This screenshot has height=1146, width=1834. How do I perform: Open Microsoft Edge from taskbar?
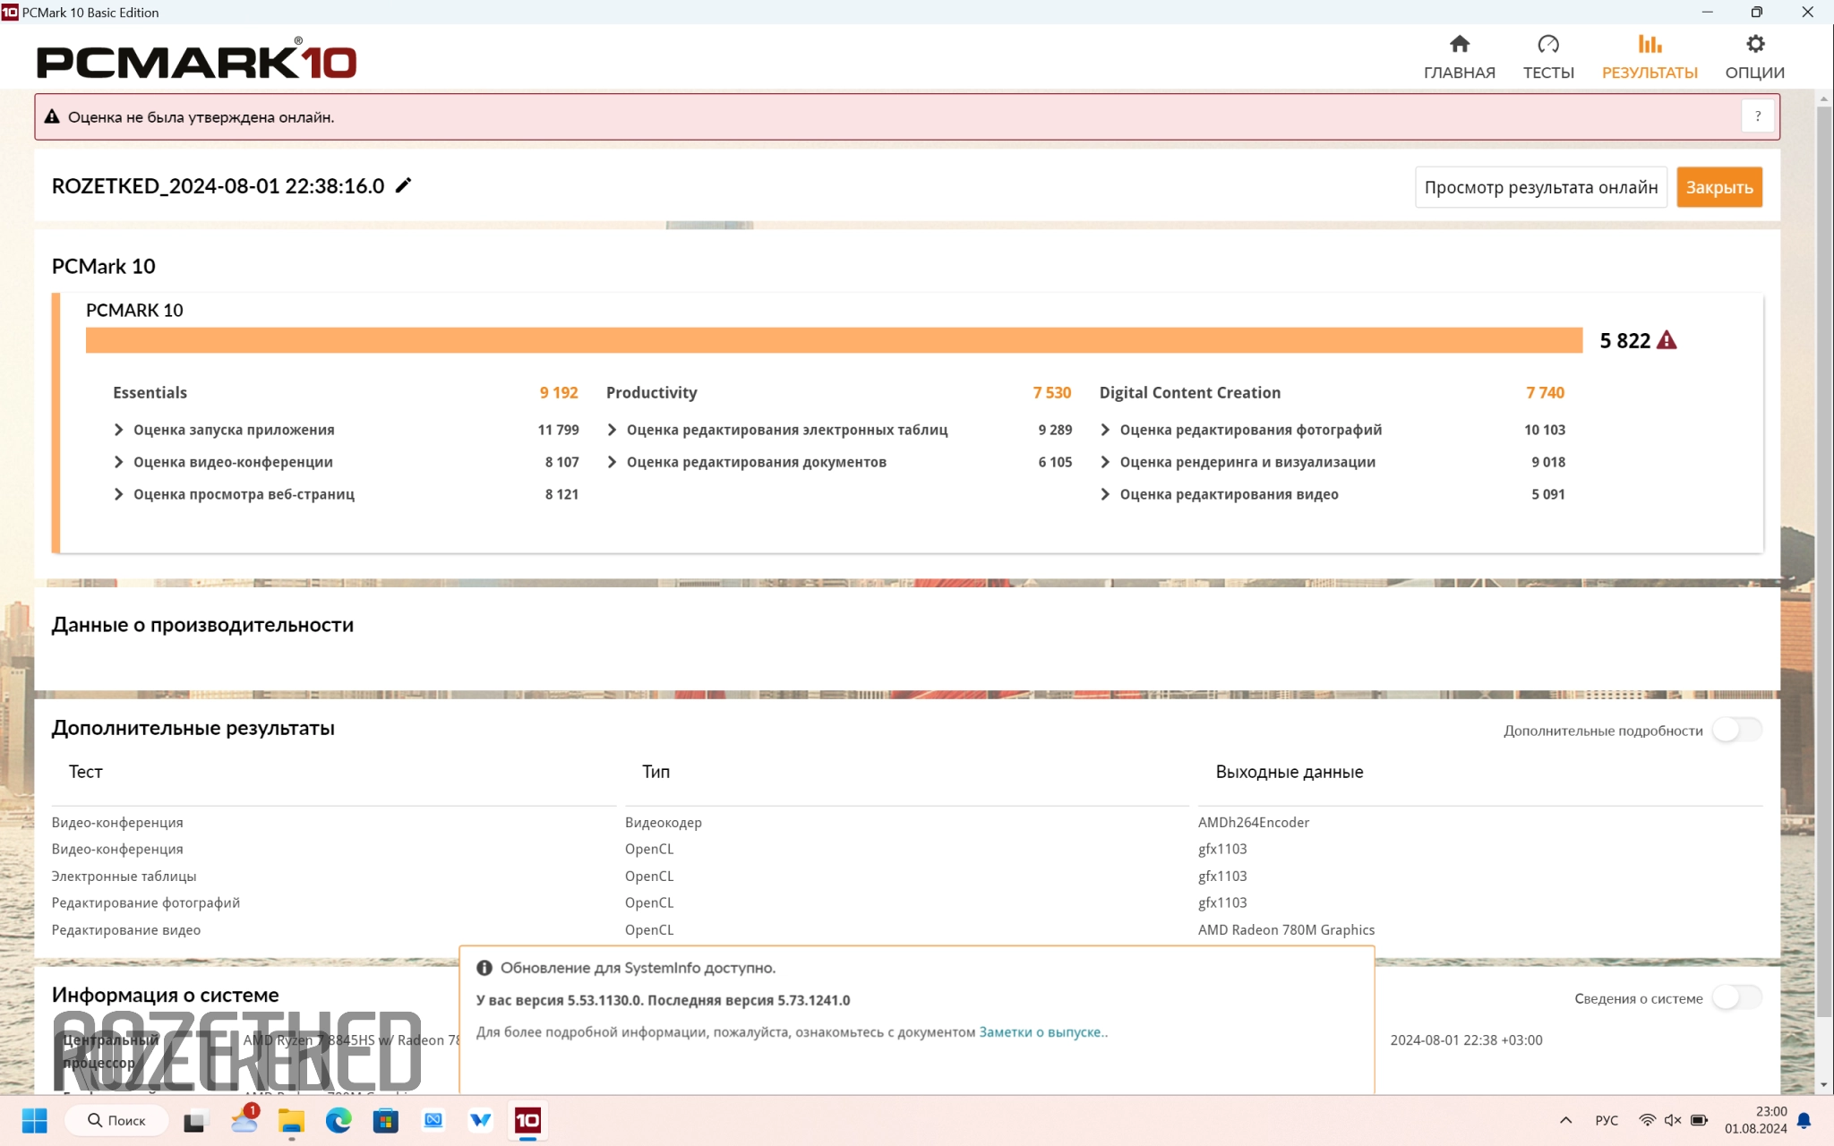pyautogui.click(x=339, y=1120)
